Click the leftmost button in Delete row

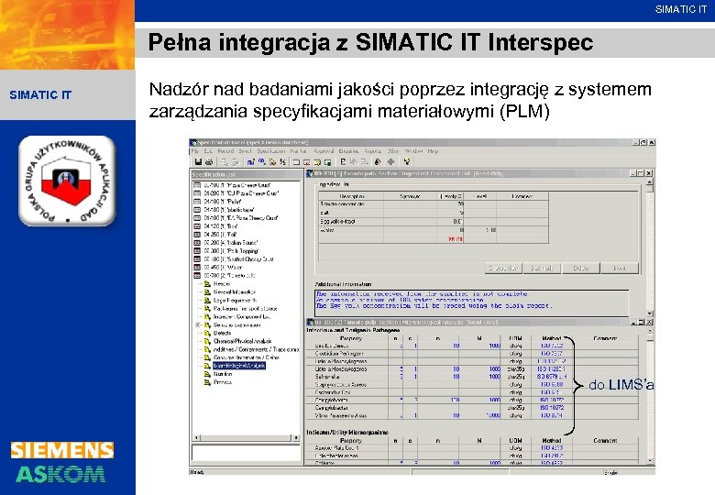[x=503, y=269]
